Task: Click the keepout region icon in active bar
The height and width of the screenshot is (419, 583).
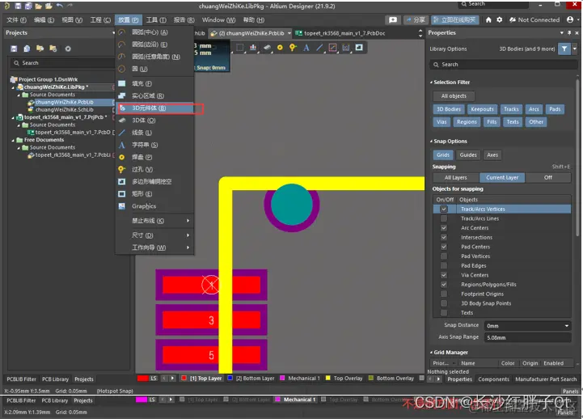Action: (333, 47)
